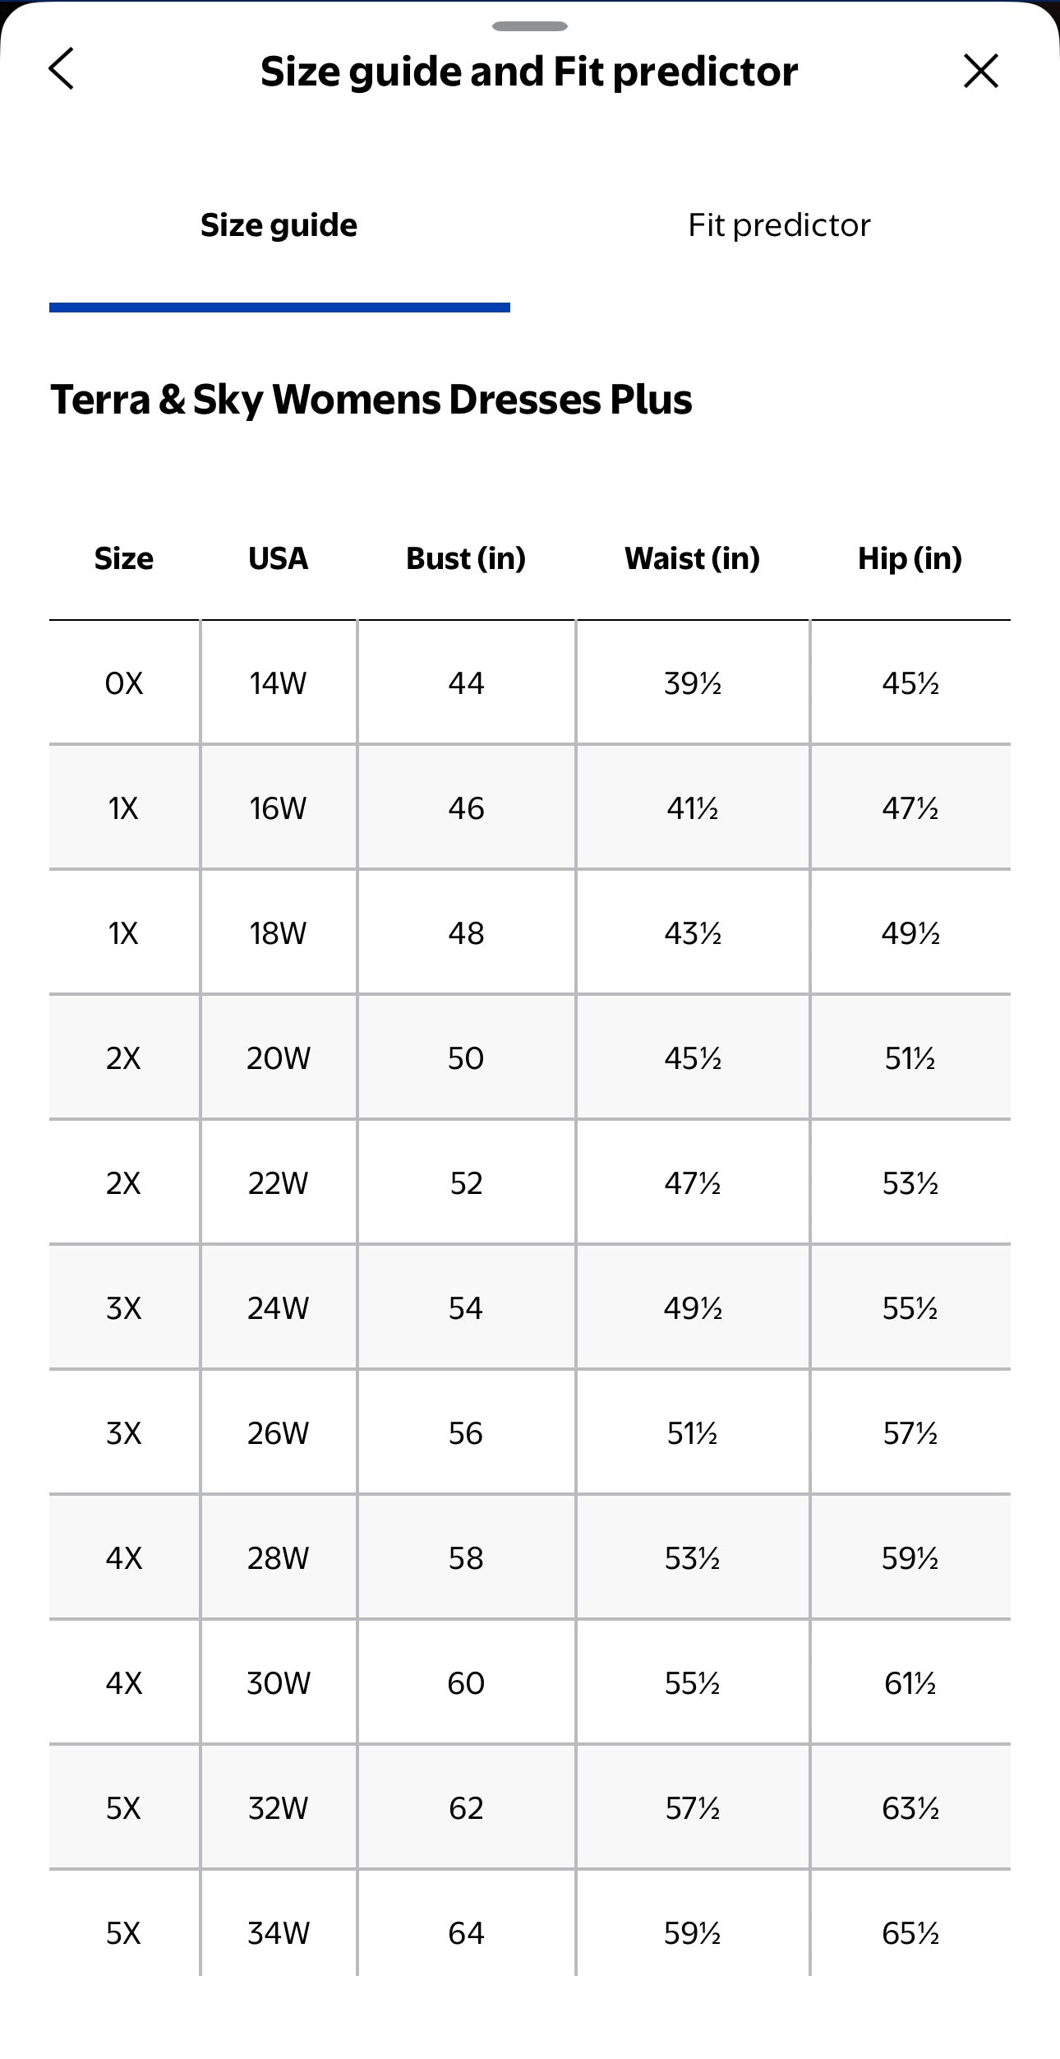
Task: Tap the 28W USA size cell
Action: [x=279, y=1558]
